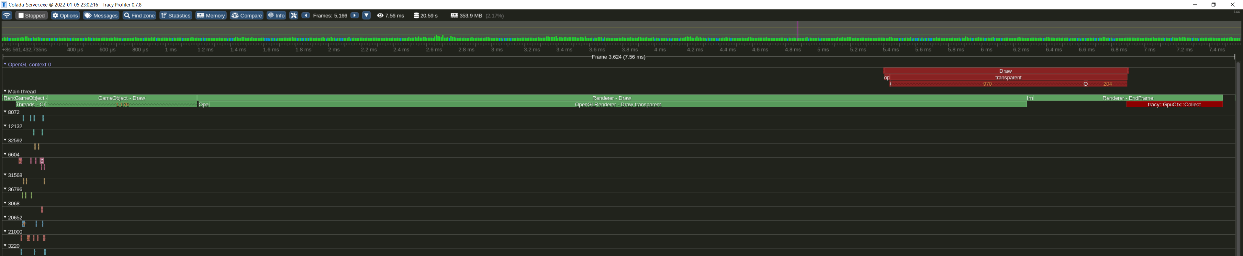
Task: Click the vertical scrollbar of timeline
Action: (1238, 159)
